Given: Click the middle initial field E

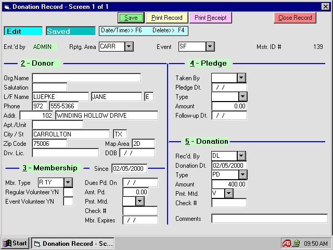Looking at the screenshot, I should [x=149, y=97].
